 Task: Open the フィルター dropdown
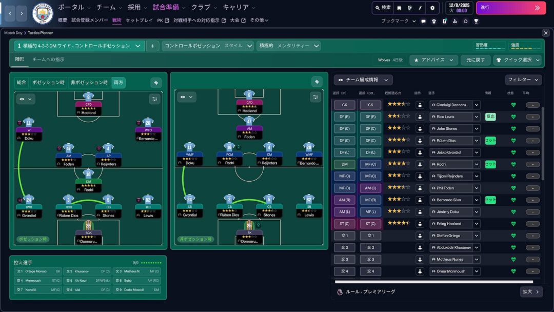pos(523,80)
